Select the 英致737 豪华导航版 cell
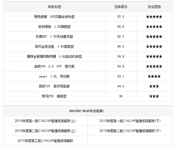 pos(54,86)
